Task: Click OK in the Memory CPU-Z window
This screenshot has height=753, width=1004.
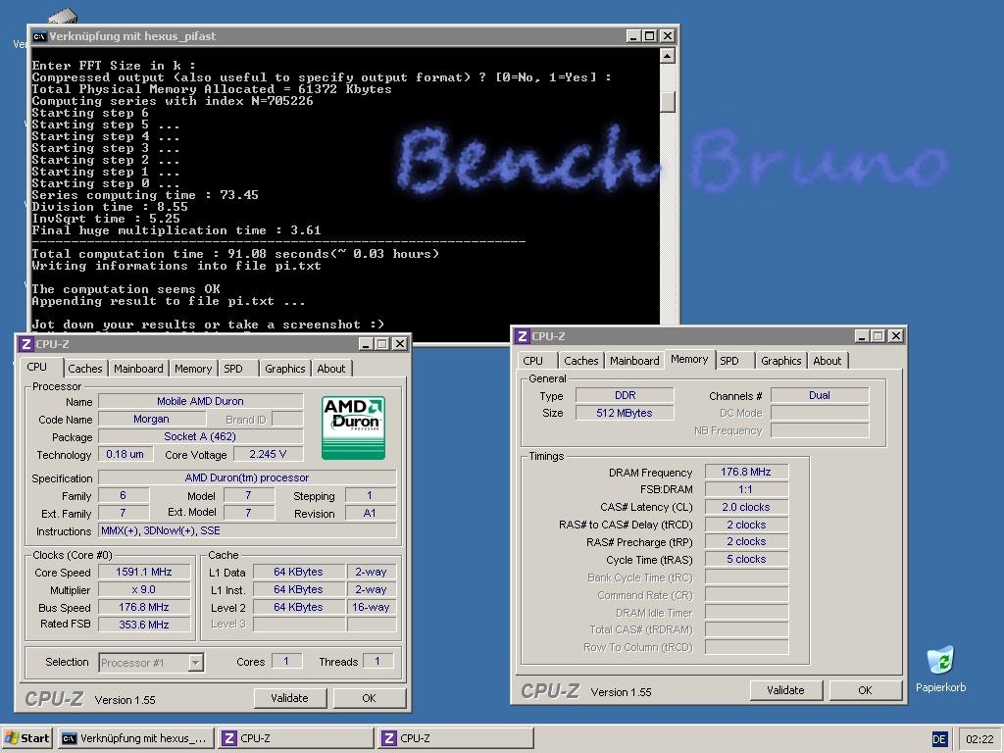Action: 865,690
